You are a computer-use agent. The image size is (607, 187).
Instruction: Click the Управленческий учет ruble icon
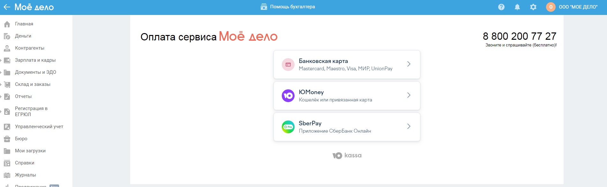[7, 127]
